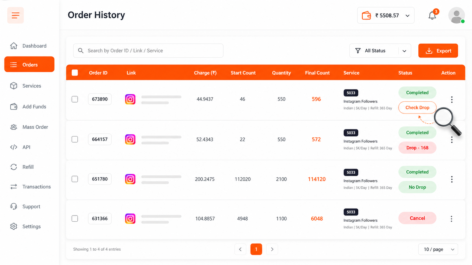Image resolution: width=472 pixels, height=265 pixels.
Task: Go to previous page arrow
Action: pyautogui.click(x=240, y=249)
